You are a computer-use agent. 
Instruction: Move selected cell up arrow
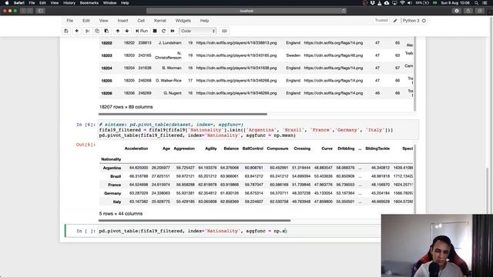coord(118,31)
